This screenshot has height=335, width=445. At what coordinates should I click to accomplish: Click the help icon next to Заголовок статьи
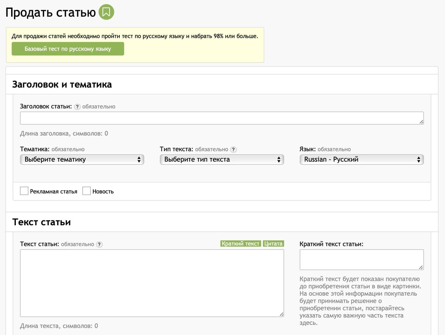[x=77, y=107]
